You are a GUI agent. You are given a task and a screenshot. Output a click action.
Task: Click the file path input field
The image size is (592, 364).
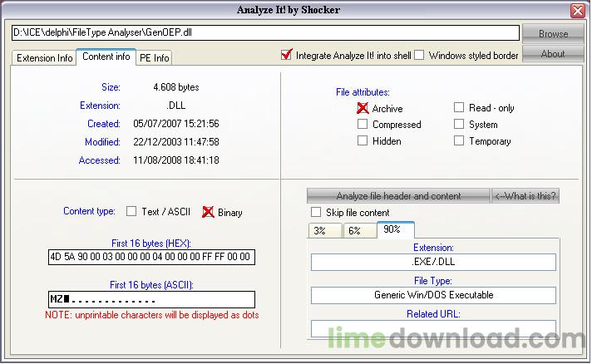(265, 32)
